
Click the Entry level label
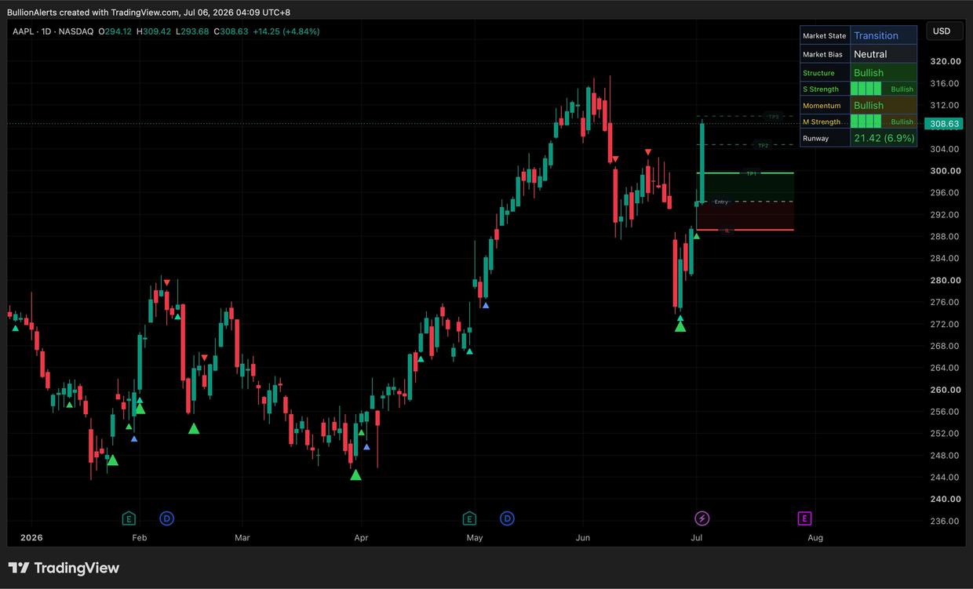[x=721, y=202]
